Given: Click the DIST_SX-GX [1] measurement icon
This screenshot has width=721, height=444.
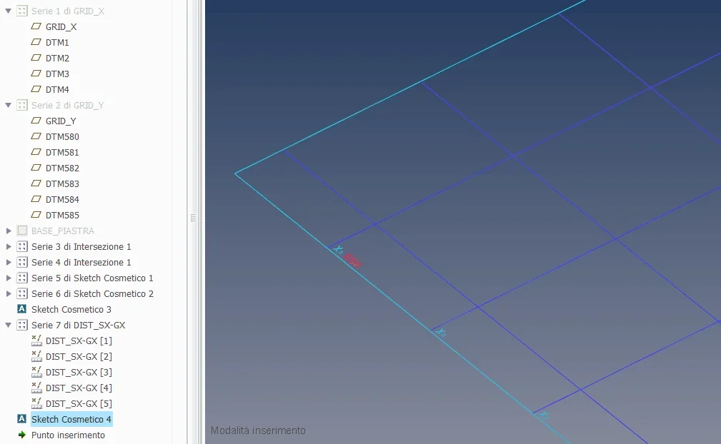Looking at the screenshot, I should point(36,340).
